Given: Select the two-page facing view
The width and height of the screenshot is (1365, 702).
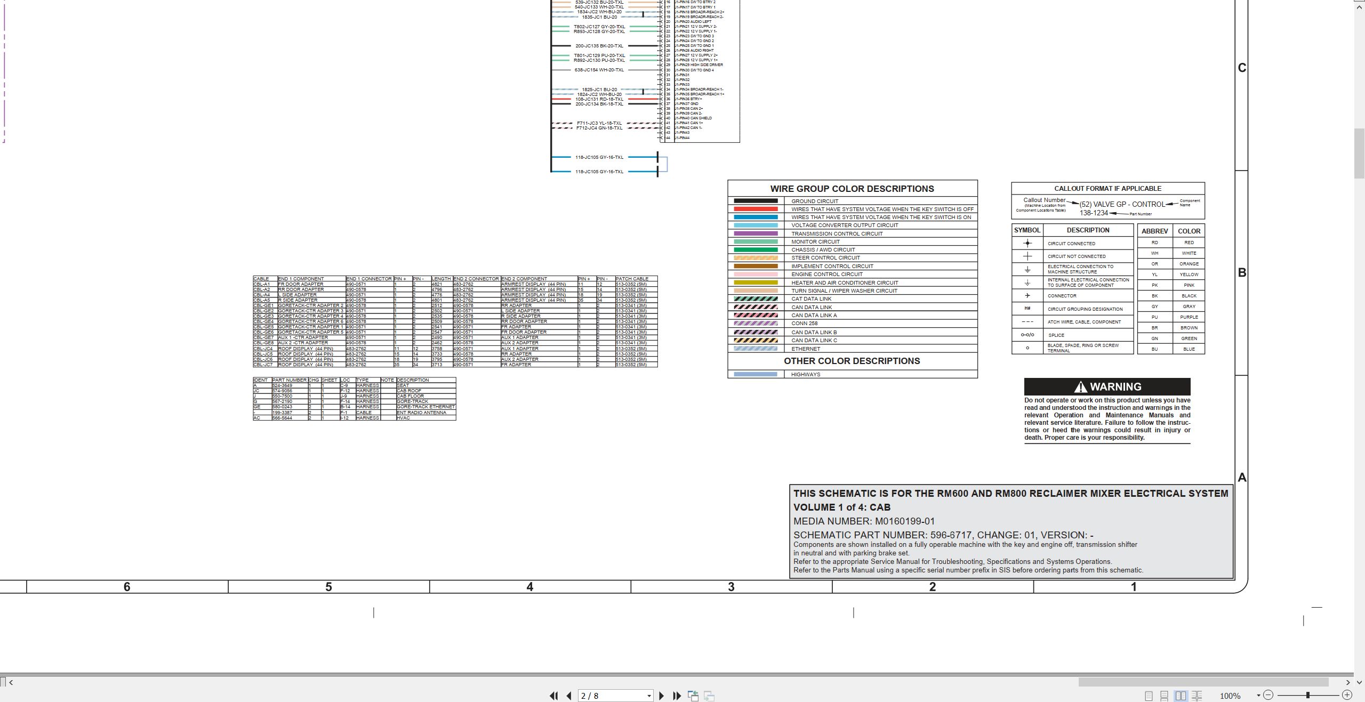Looking at the screenshot, I should pyautogui.click(x=1181, y=696).
